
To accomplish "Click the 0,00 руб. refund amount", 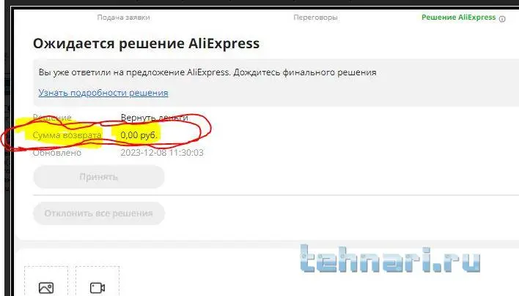I will 139,135.
